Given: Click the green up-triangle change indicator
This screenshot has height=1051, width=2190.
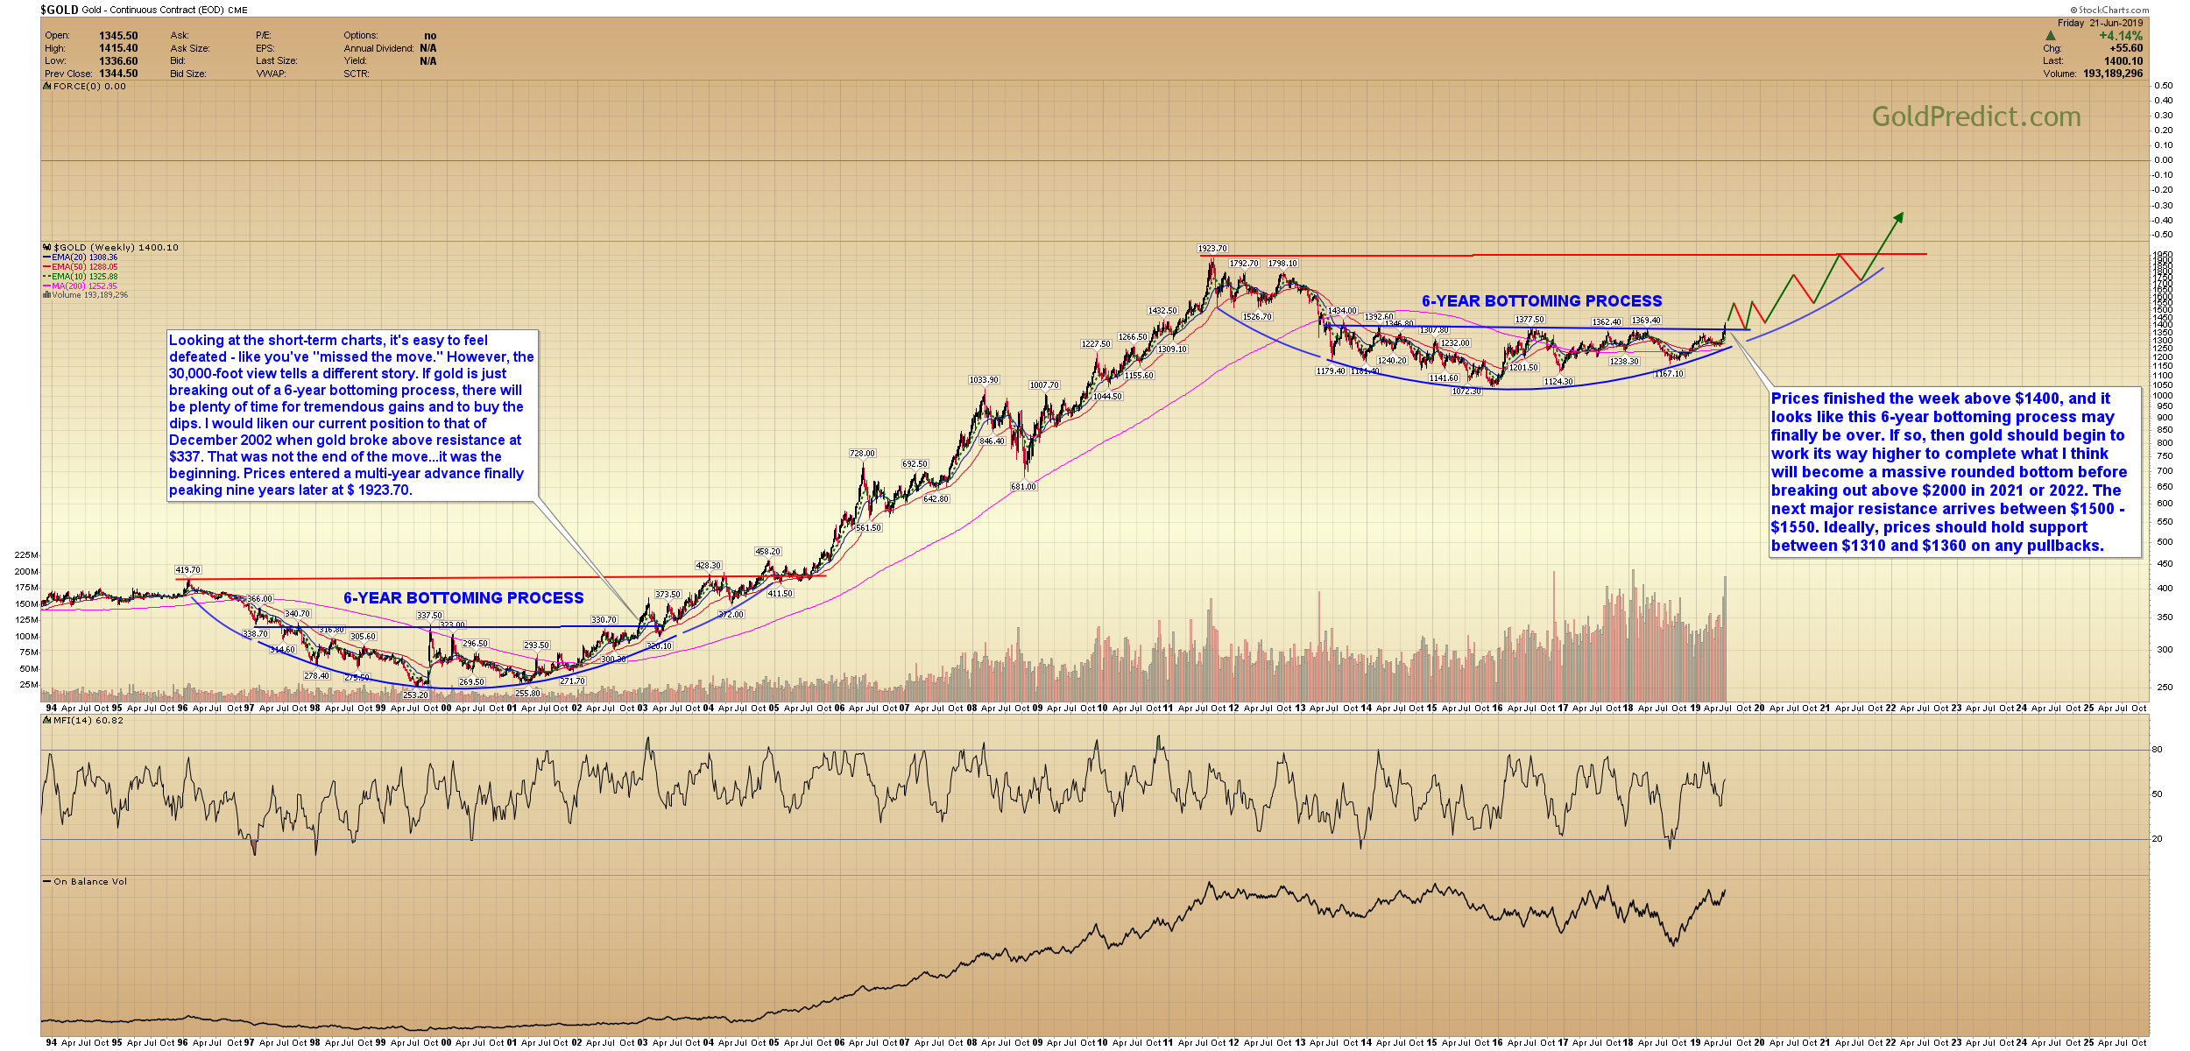Looking at the screenshot, I should pos(2050,36).
